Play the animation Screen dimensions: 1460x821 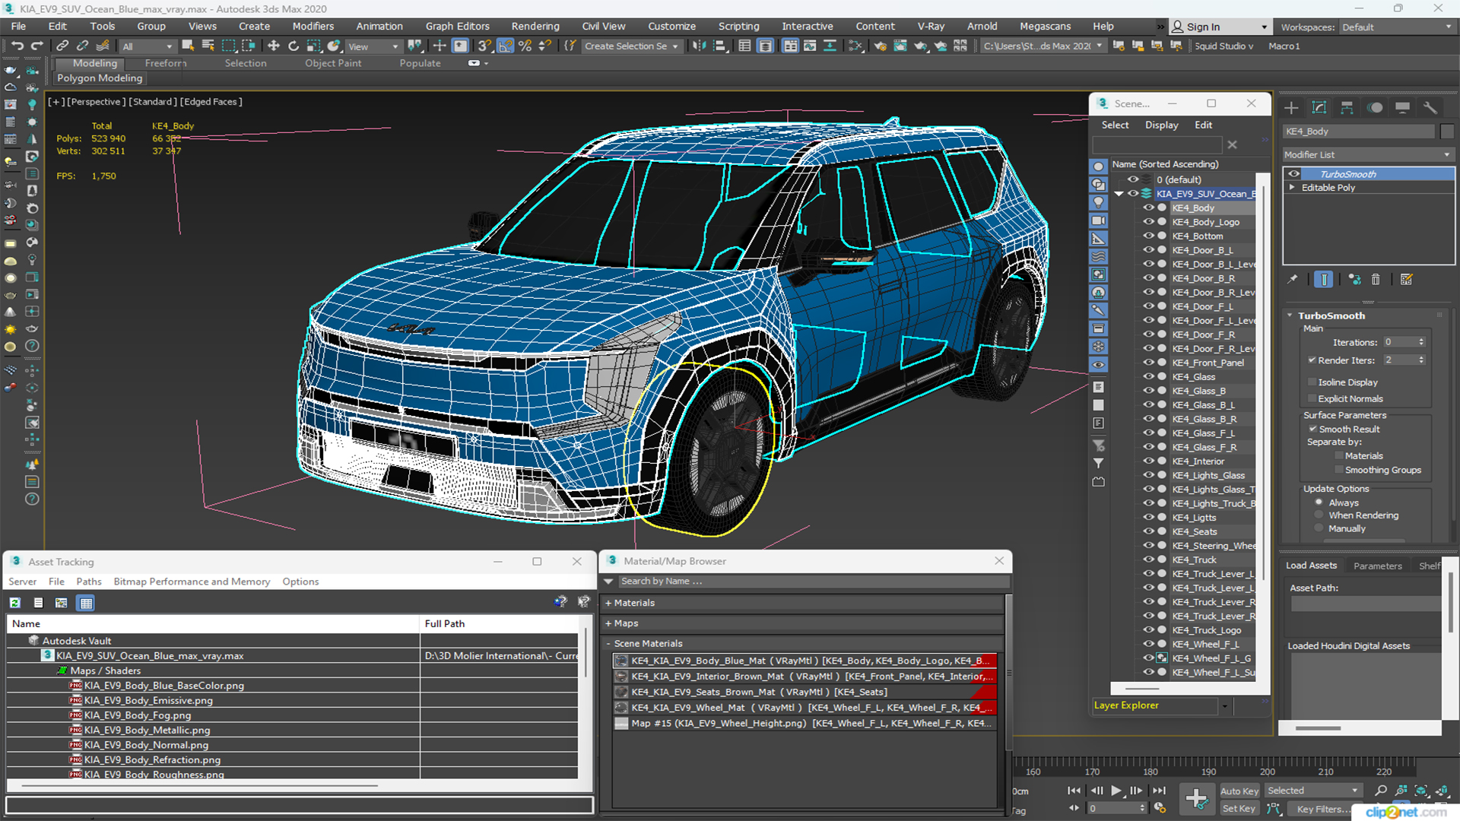point(1116,791)
